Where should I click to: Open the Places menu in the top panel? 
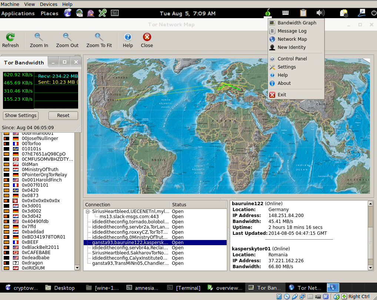(50, 13)
